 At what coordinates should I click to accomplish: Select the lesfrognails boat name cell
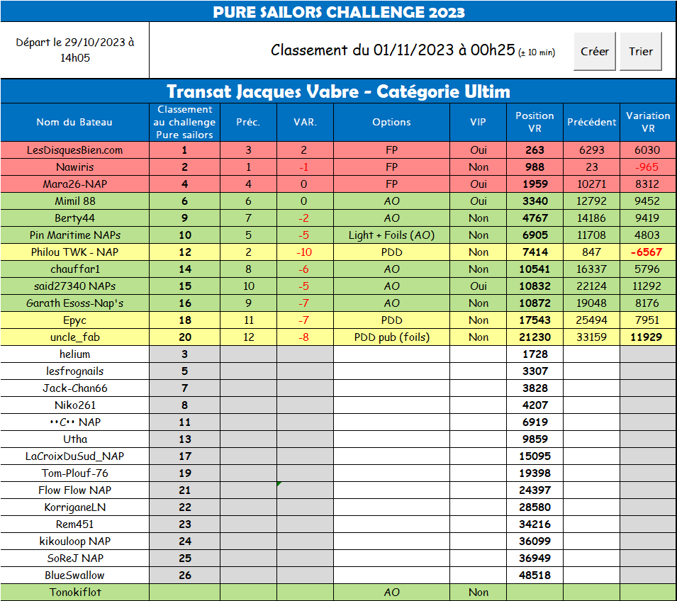74,371
